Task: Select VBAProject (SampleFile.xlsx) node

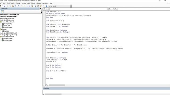Action: [x=8, y=35]
